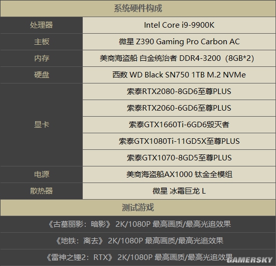
Task: Select the 散热器 row label
Action: pyautogui.click(x=42, y=191)
